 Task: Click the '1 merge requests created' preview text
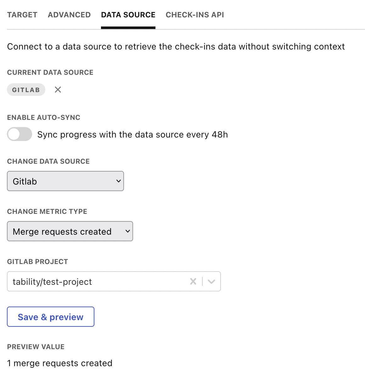point(60,363)
